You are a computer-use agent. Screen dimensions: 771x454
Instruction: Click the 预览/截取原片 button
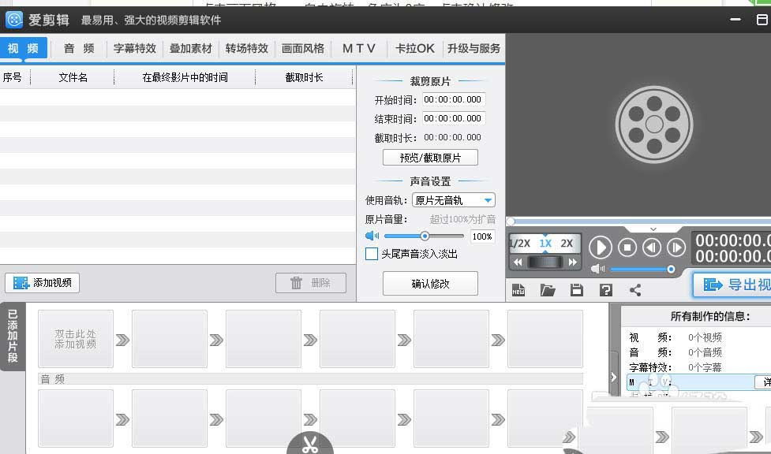click(x=430, y=158)
